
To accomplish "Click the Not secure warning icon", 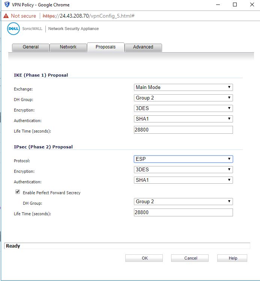I will tap(6, 16).
